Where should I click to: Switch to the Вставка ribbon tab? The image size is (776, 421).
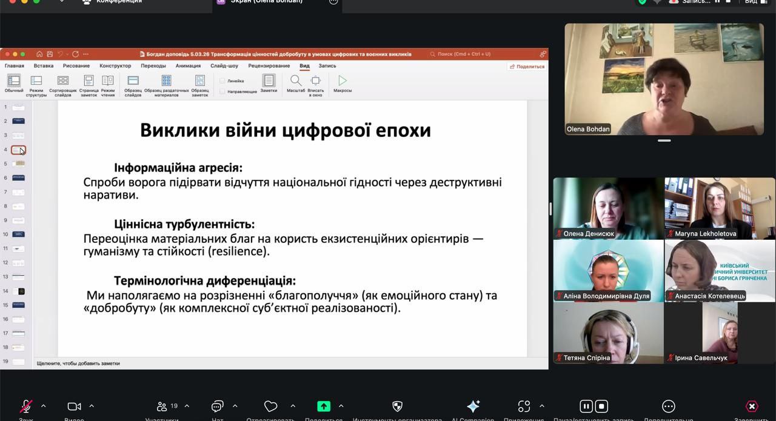(x=44, y=66)
